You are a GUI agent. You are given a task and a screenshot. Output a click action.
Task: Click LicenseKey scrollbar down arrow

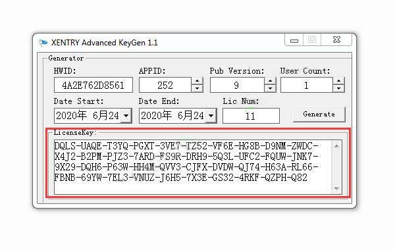(x=337, y=189)
